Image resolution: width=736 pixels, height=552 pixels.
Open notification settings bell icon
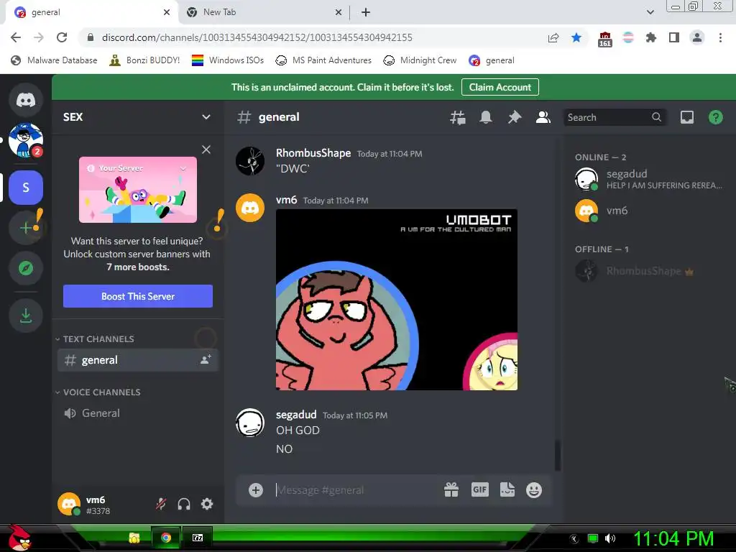point(486,117)
